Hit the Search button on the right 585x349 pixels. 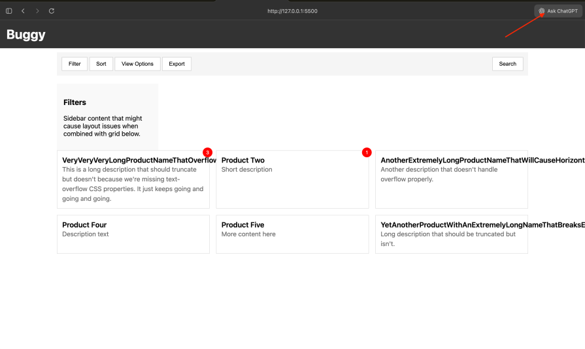(x=507, y=64)
